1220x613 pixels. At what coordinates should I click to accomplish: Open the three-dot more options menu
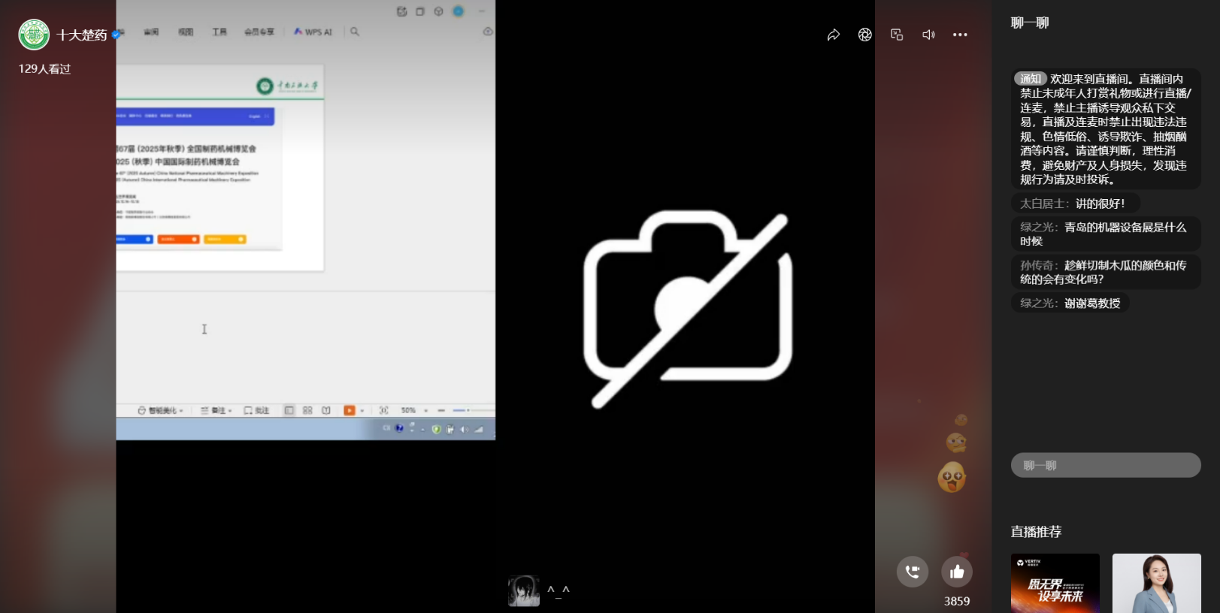(960, 35)
